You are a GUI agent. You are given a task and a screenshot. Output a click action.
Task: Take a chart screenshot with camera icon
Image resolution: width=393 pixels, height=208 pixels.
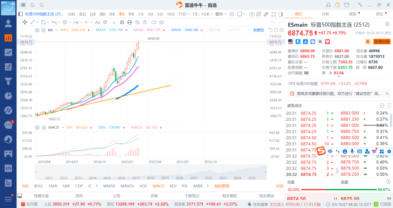pos(252,14)
